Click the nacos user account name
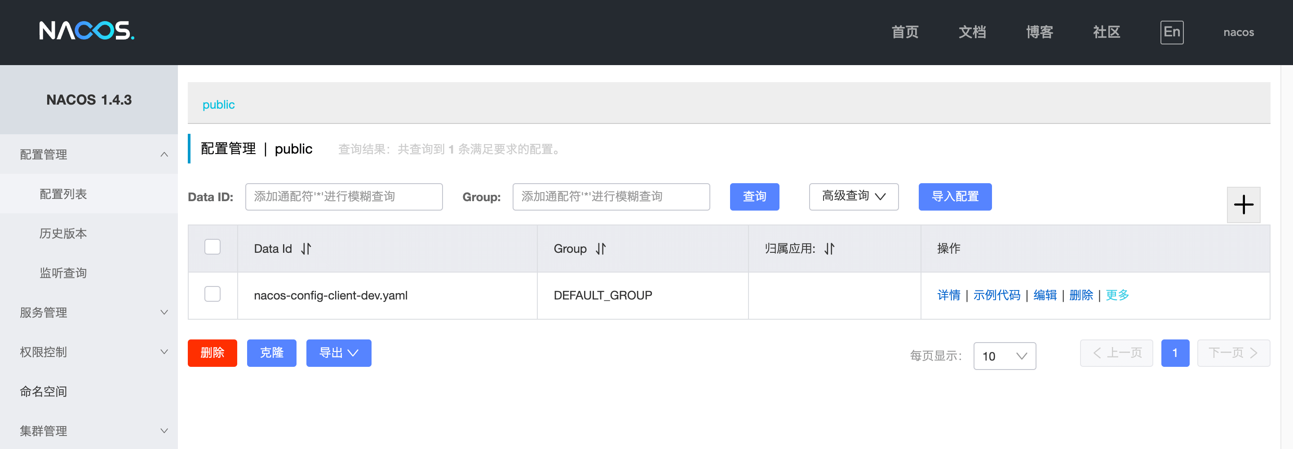This screenshot has height=449, width=1293. click(x=1238, y=32)
